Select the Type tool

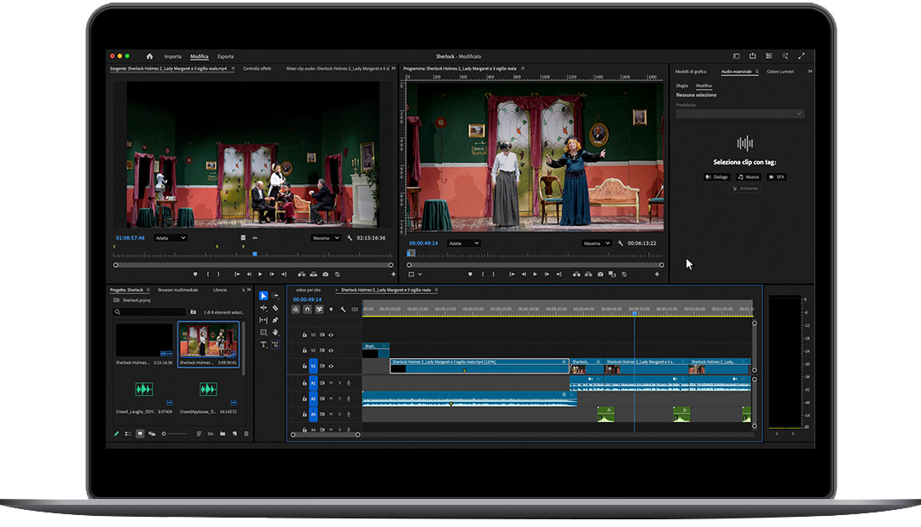[x=264, y=345]
